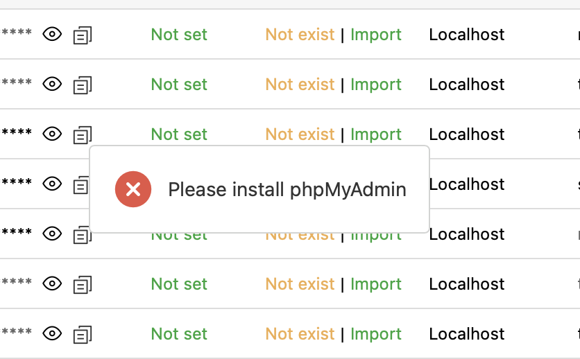Toggle the eye icon in the last row

pos(53,333)
